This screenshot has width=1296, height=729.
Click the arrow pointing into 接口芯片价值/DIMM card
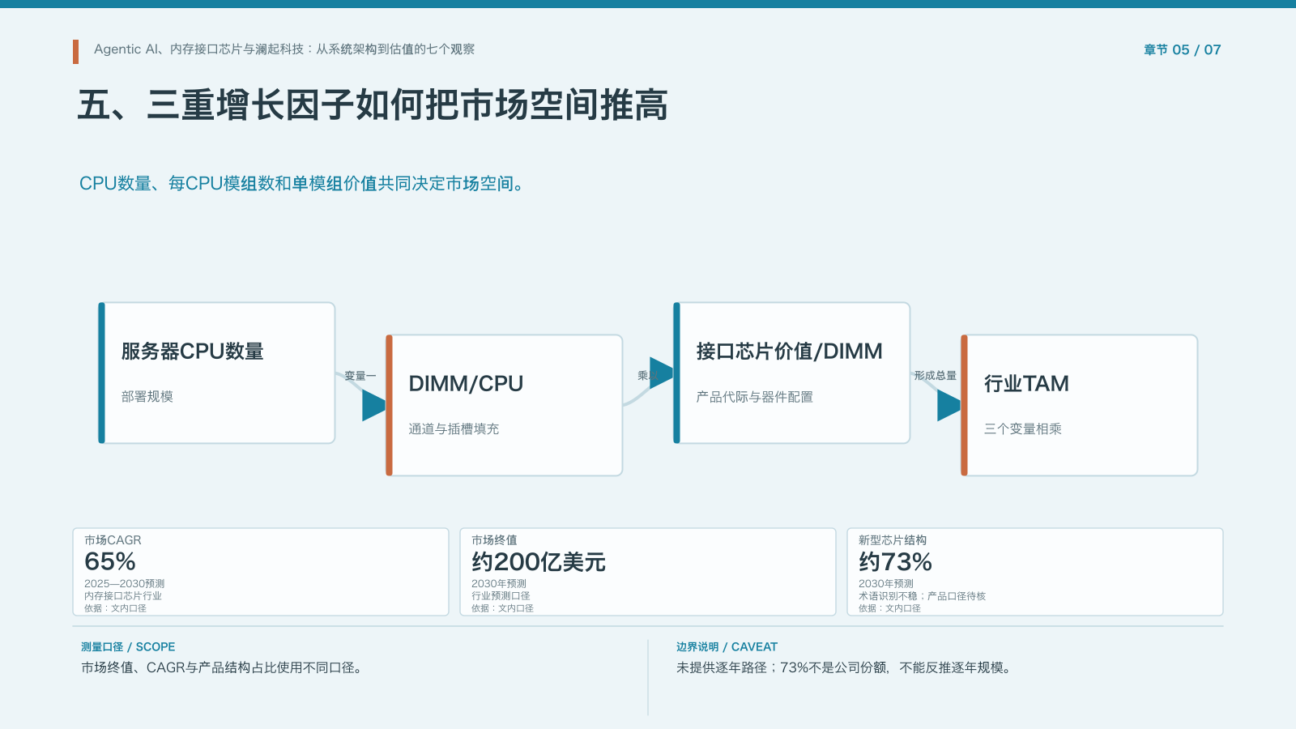(661, 373)
